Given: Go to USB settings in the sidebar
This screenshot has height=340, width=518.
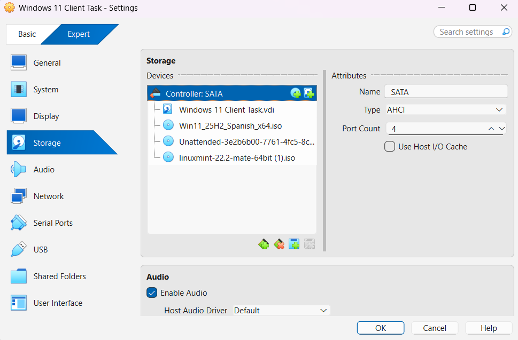Looking at the screenshot, I should click(41, 250).
